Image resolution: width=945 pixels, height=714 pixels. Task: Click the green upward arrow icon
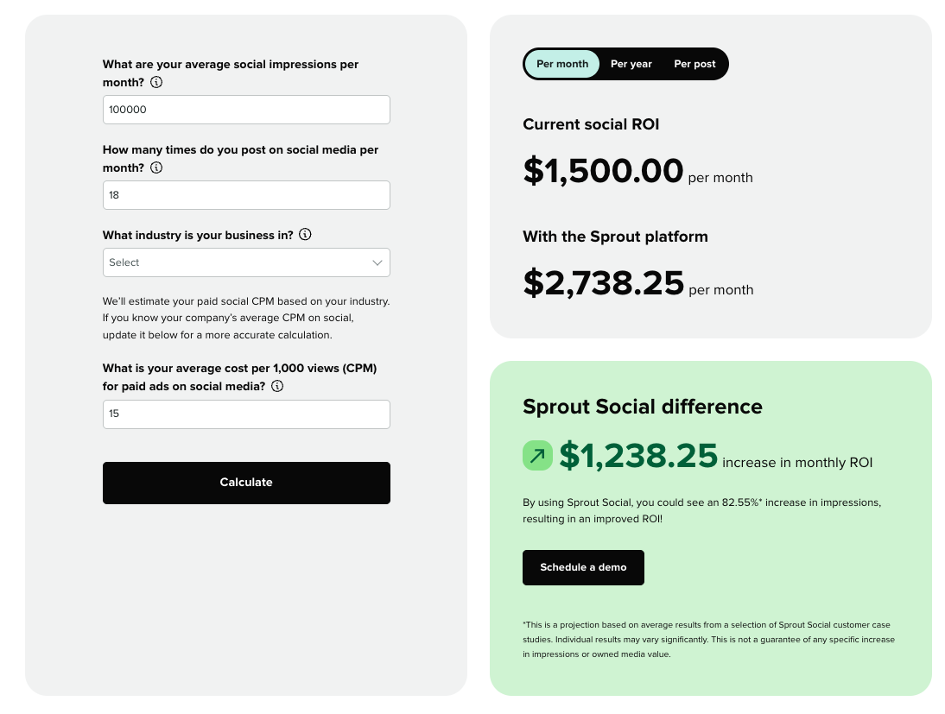(537, 455)
